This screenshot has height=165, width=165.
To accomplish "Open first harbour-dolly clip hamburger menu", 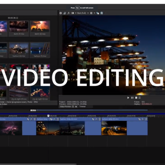I will [58, 119].
